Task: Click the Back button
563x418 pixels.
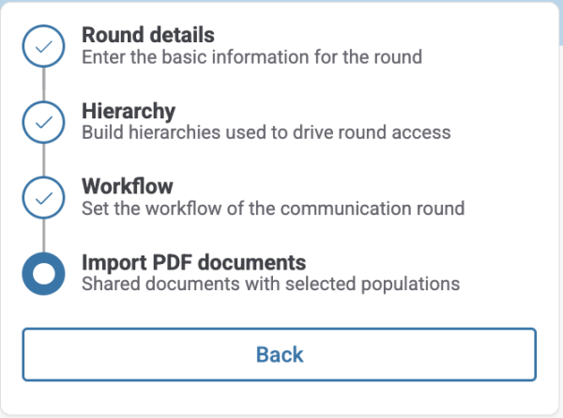Action: [x=280, y=354]
